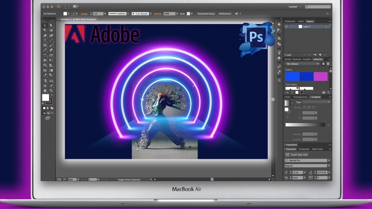Set fill to None in toolbox
Viewport: 372px width, 209px height.
52,108
